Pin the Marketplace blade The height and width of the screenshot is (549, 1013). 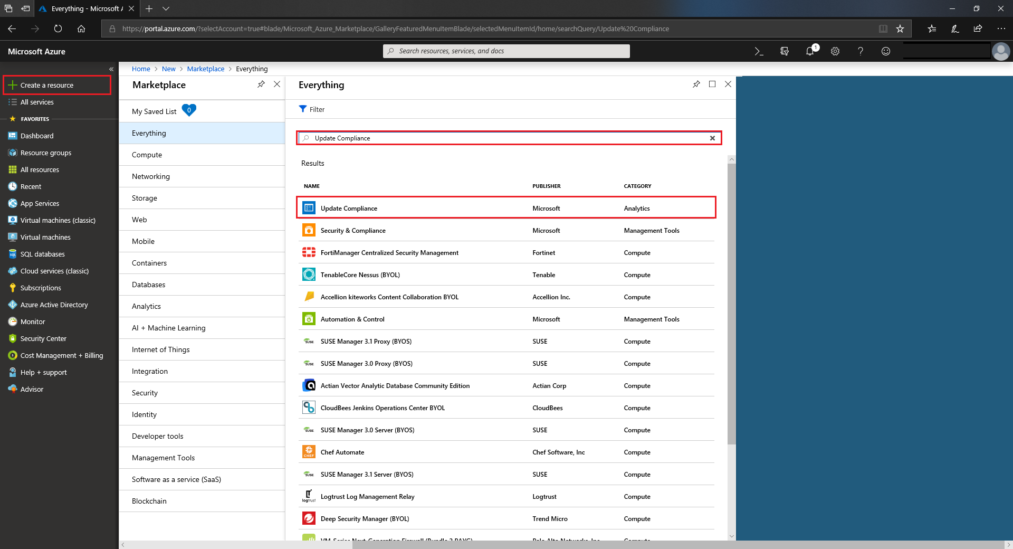261,84
